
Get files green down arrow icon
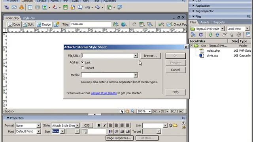click(x=210, y=35)
